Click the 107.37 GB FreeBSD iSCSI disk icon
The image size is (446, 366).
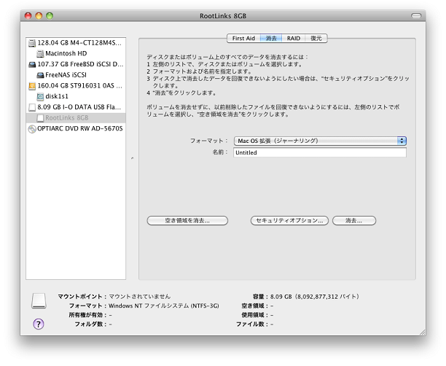click(x=32, y=65)
